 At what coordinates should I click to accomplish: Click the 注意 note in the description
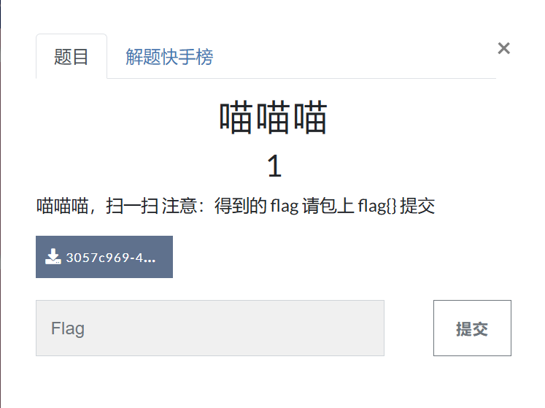coord(179,206)
